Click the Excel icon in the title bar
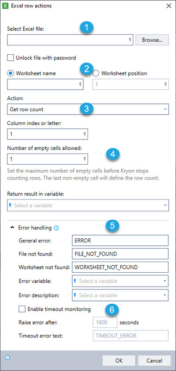Image resolution: width=176 pixels, height=371 pixels. point(5,6)
